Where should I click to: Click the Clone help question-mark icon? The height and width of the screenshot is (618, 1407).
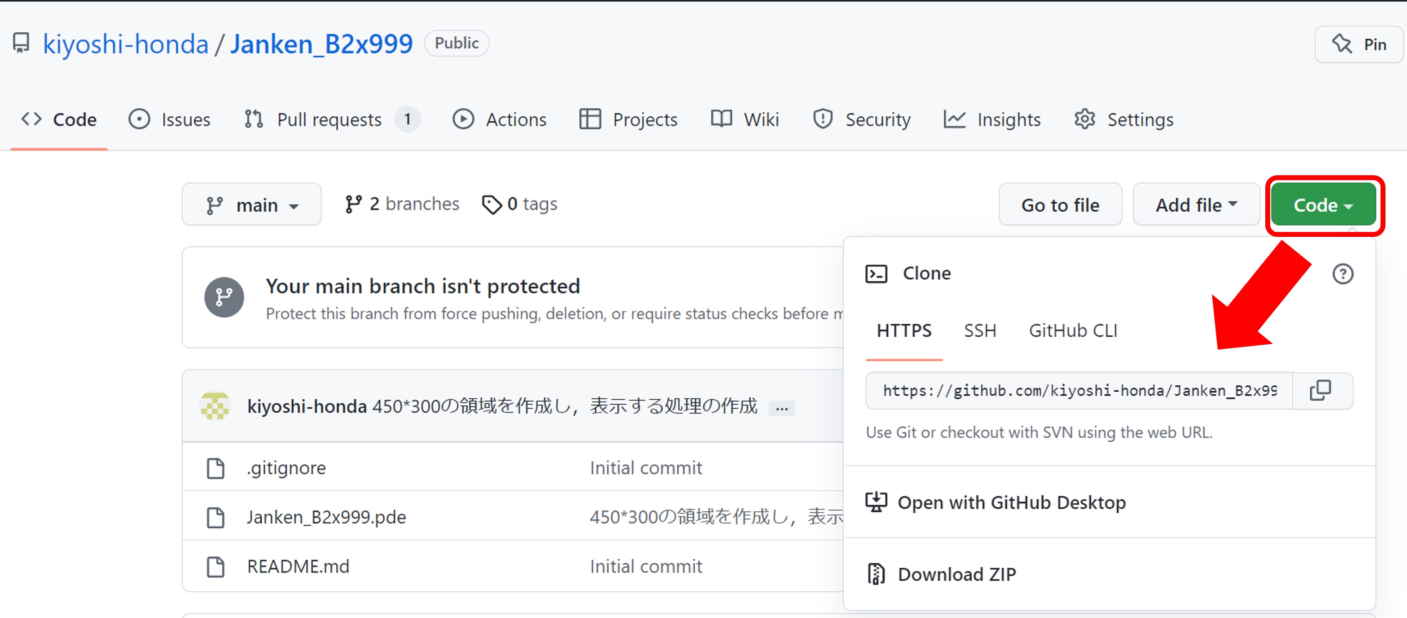pyautogui.click(x=1342, y=274)
